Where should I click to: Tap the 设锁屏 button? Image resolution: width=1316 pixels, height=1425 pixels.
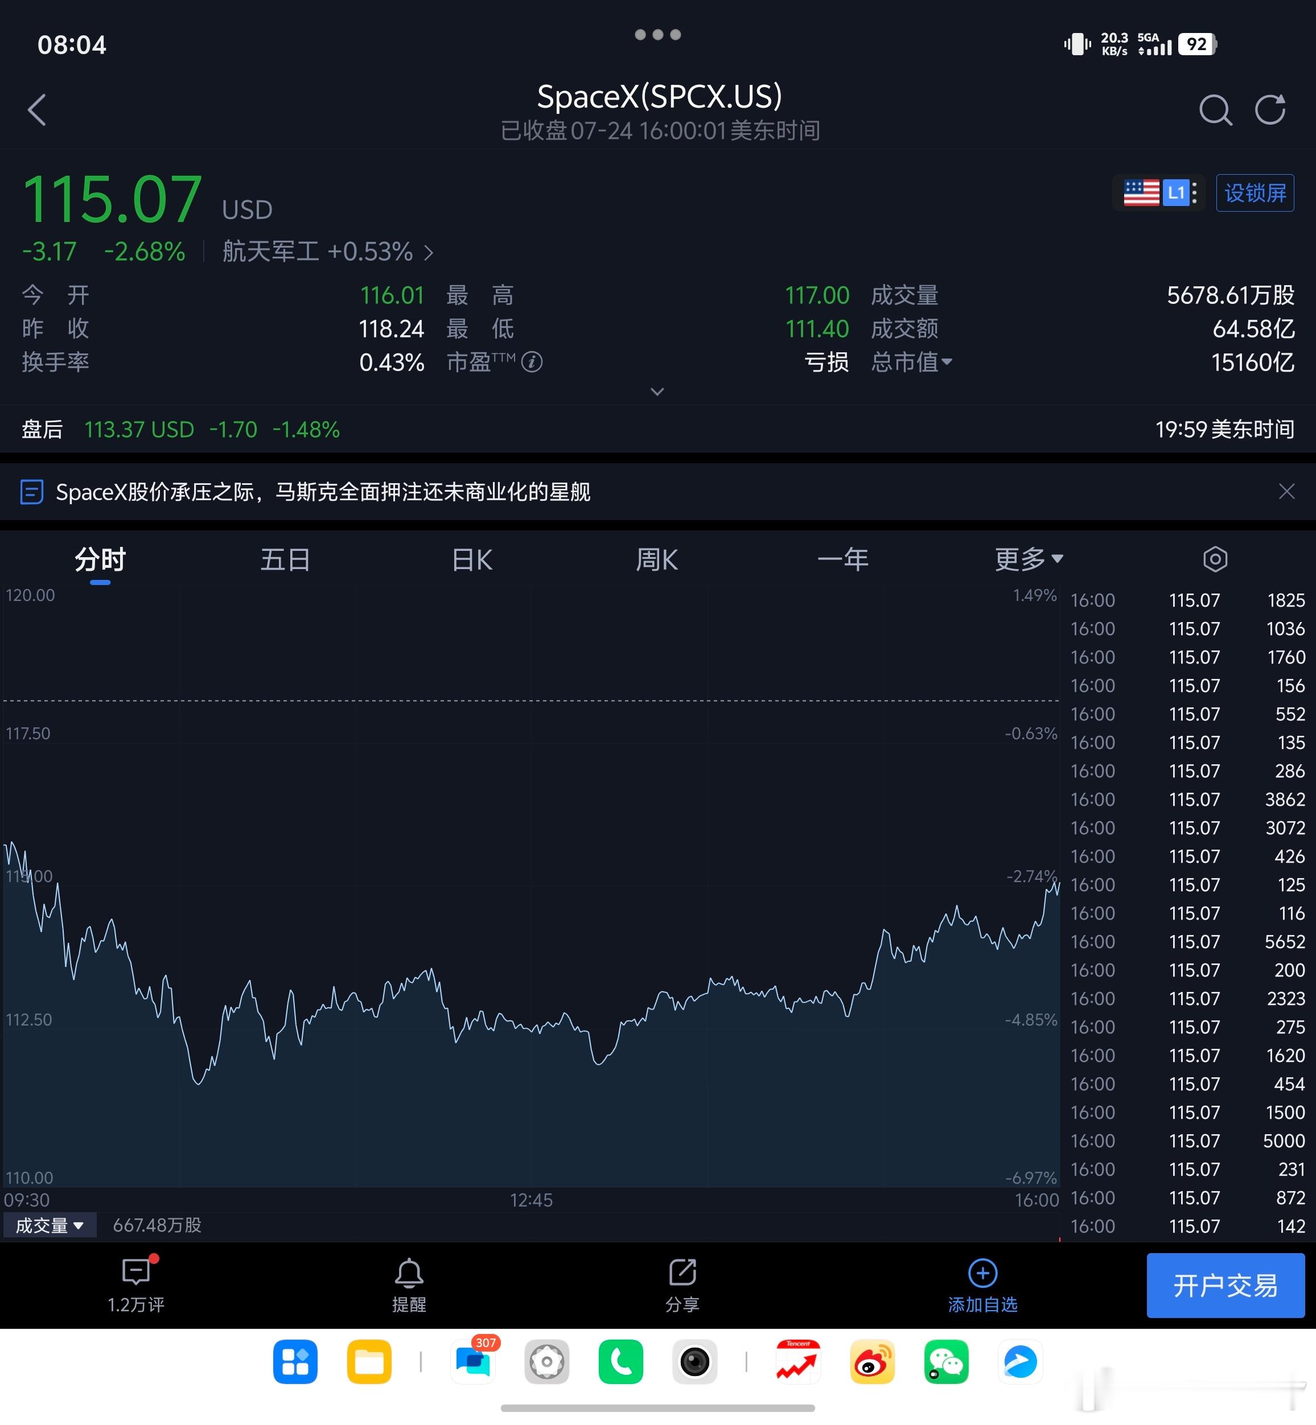[1255, 192]
